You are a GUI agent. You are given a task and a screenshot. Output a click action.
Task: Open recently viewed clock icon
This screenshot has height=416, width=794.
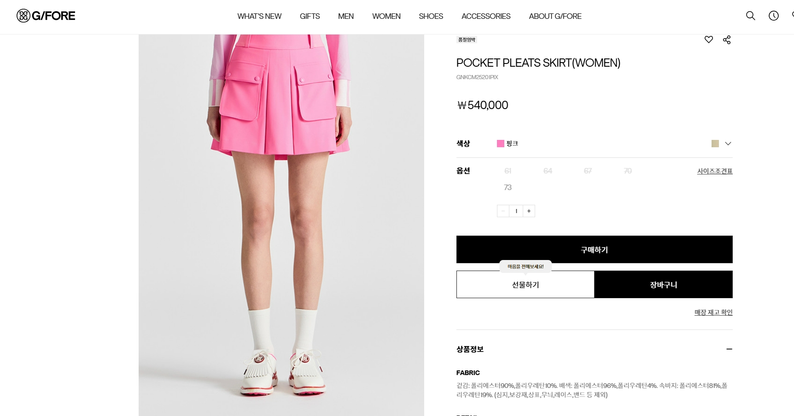[x=773, y=16]
